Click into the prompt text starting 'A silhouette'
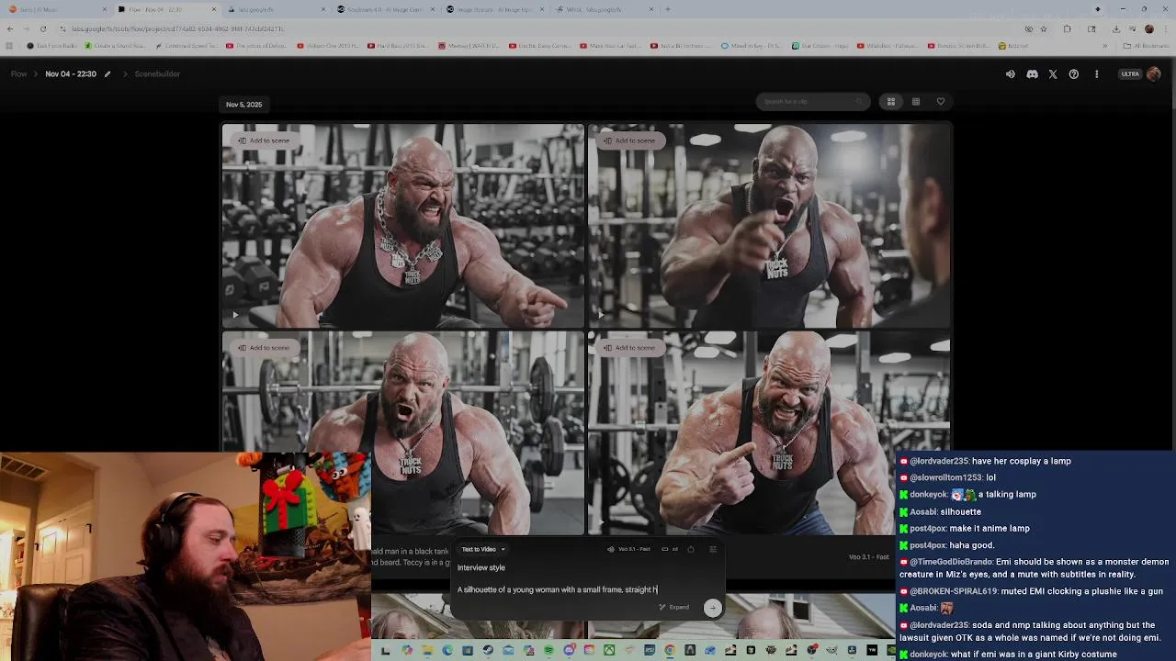Viewport: 1176px width, 661px height. tap(557, 589)
